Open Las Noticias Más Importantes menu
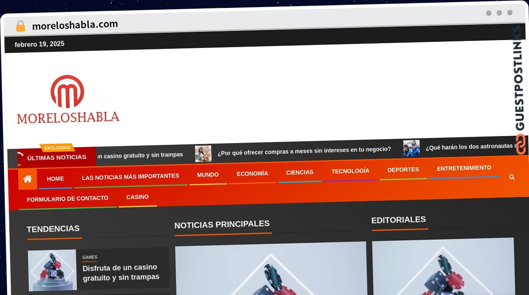Image resolution: width=529 pixels, height=295 pixels. [130, 177]
